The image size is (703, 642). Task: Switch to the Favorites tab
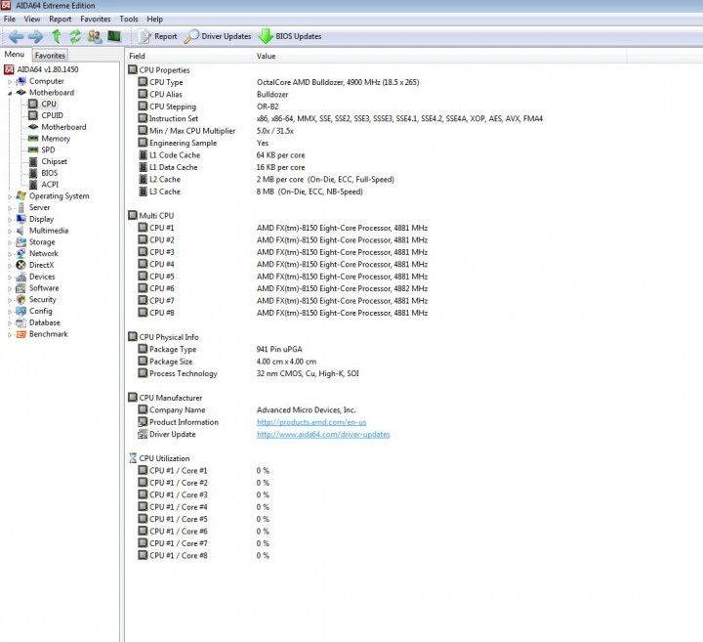tap(50, 55)
